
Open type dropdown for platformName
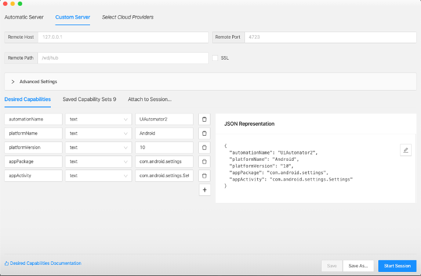pos(99,133)
